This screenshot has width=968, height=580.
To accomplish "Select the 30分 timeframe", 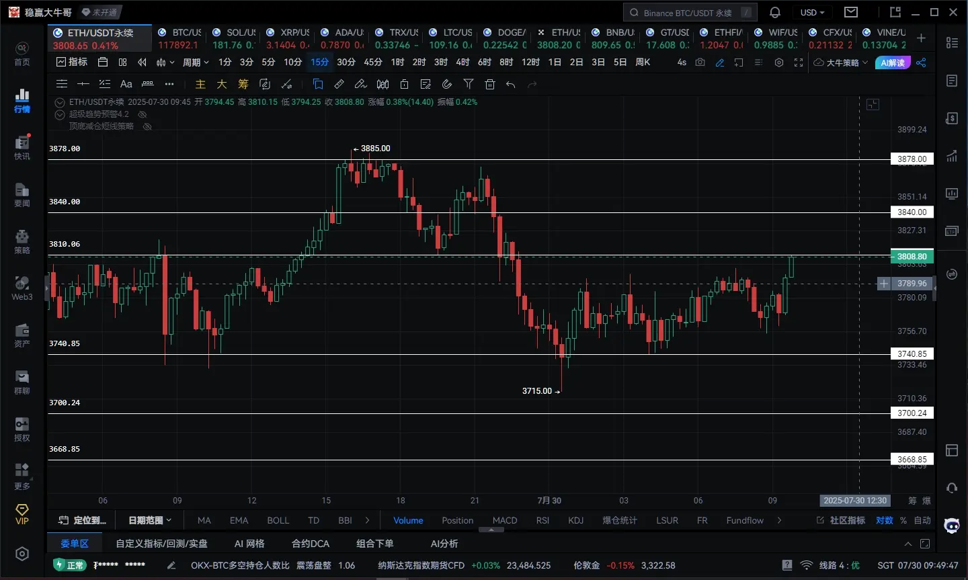I will click(x=346, y=62).
